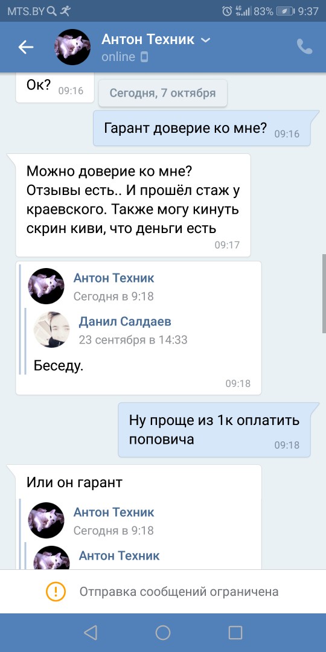This screenshot has height=652, width=326.
Task: Expand chat menu chevron beside Антон Техник
Action: click(x=205, y=40)
